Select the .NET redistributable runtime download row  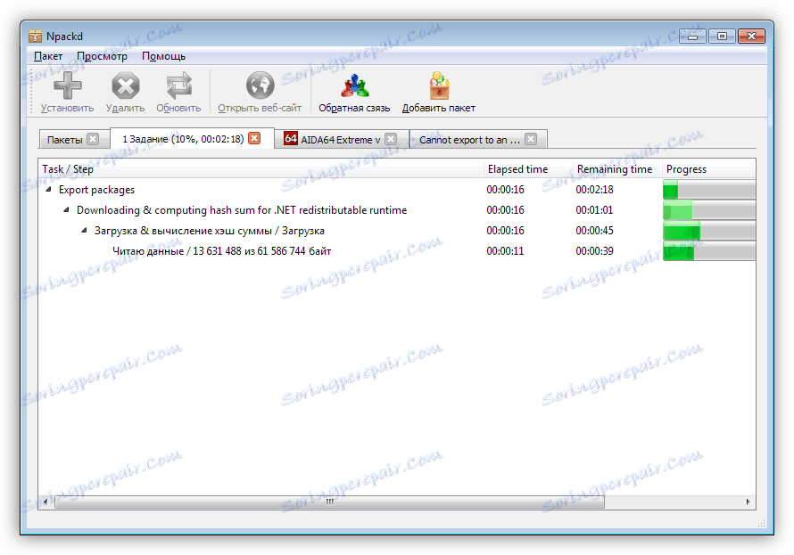[x=396, y=210]
